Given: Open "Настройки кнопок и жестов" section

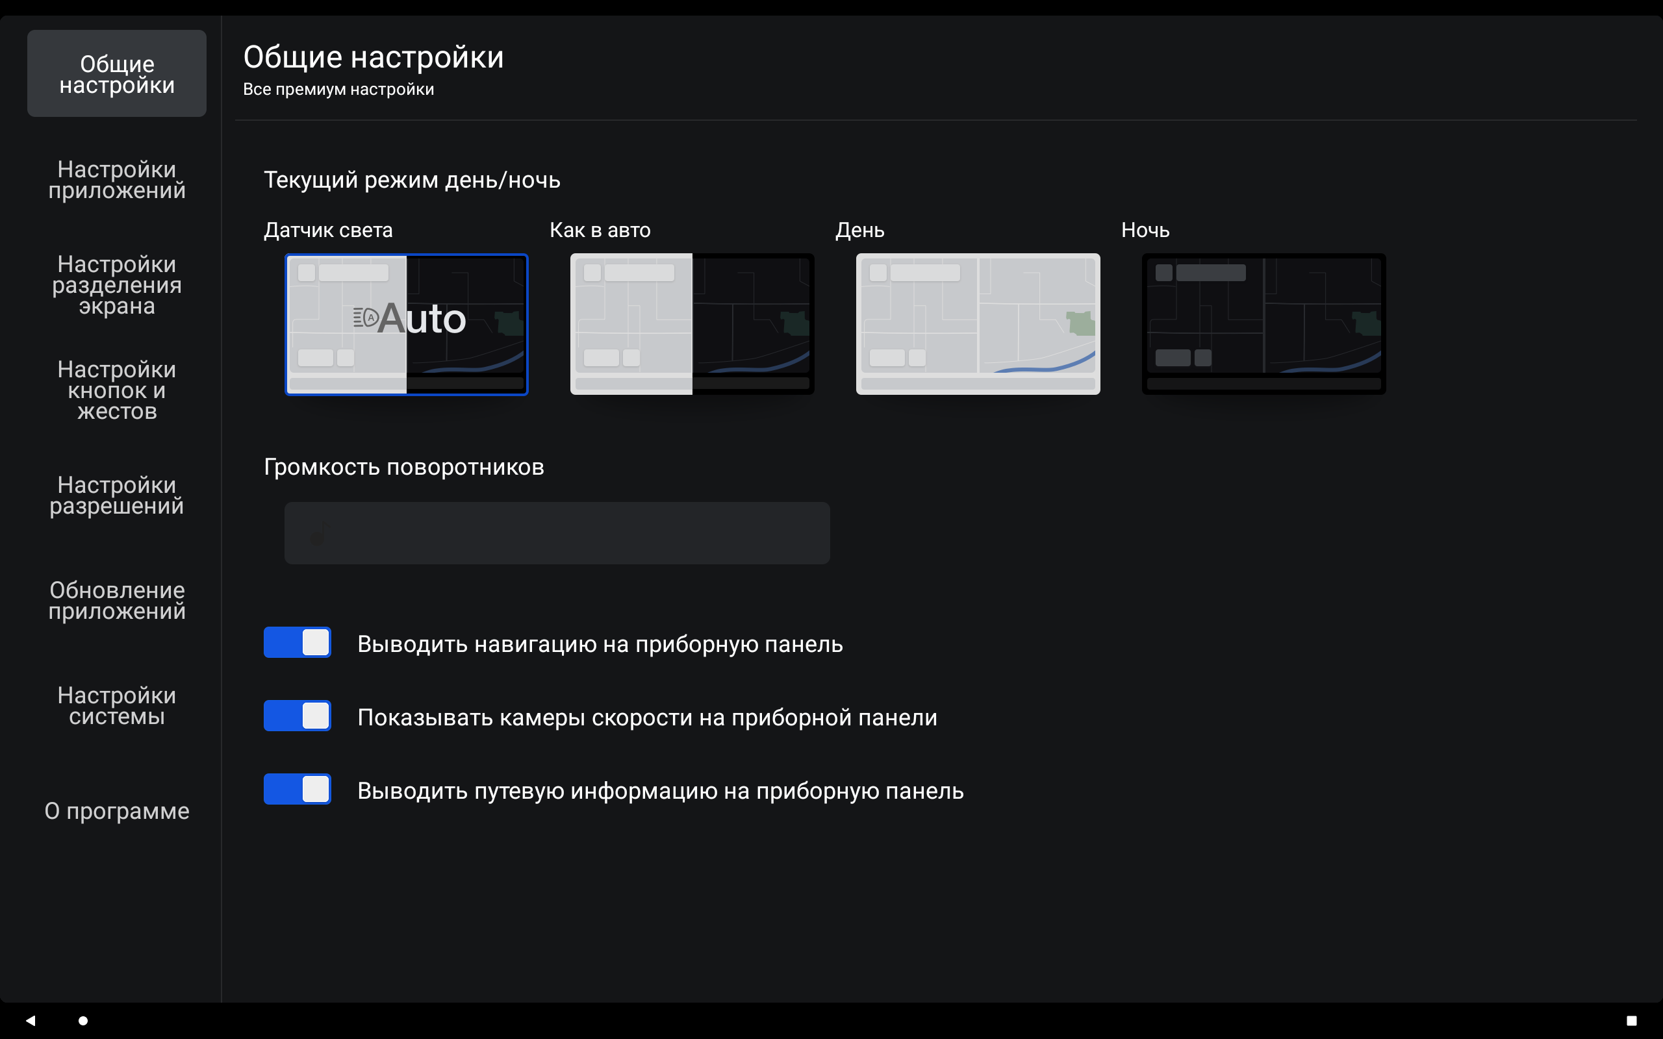Looking at the screenshot, I should coord(117,390).
